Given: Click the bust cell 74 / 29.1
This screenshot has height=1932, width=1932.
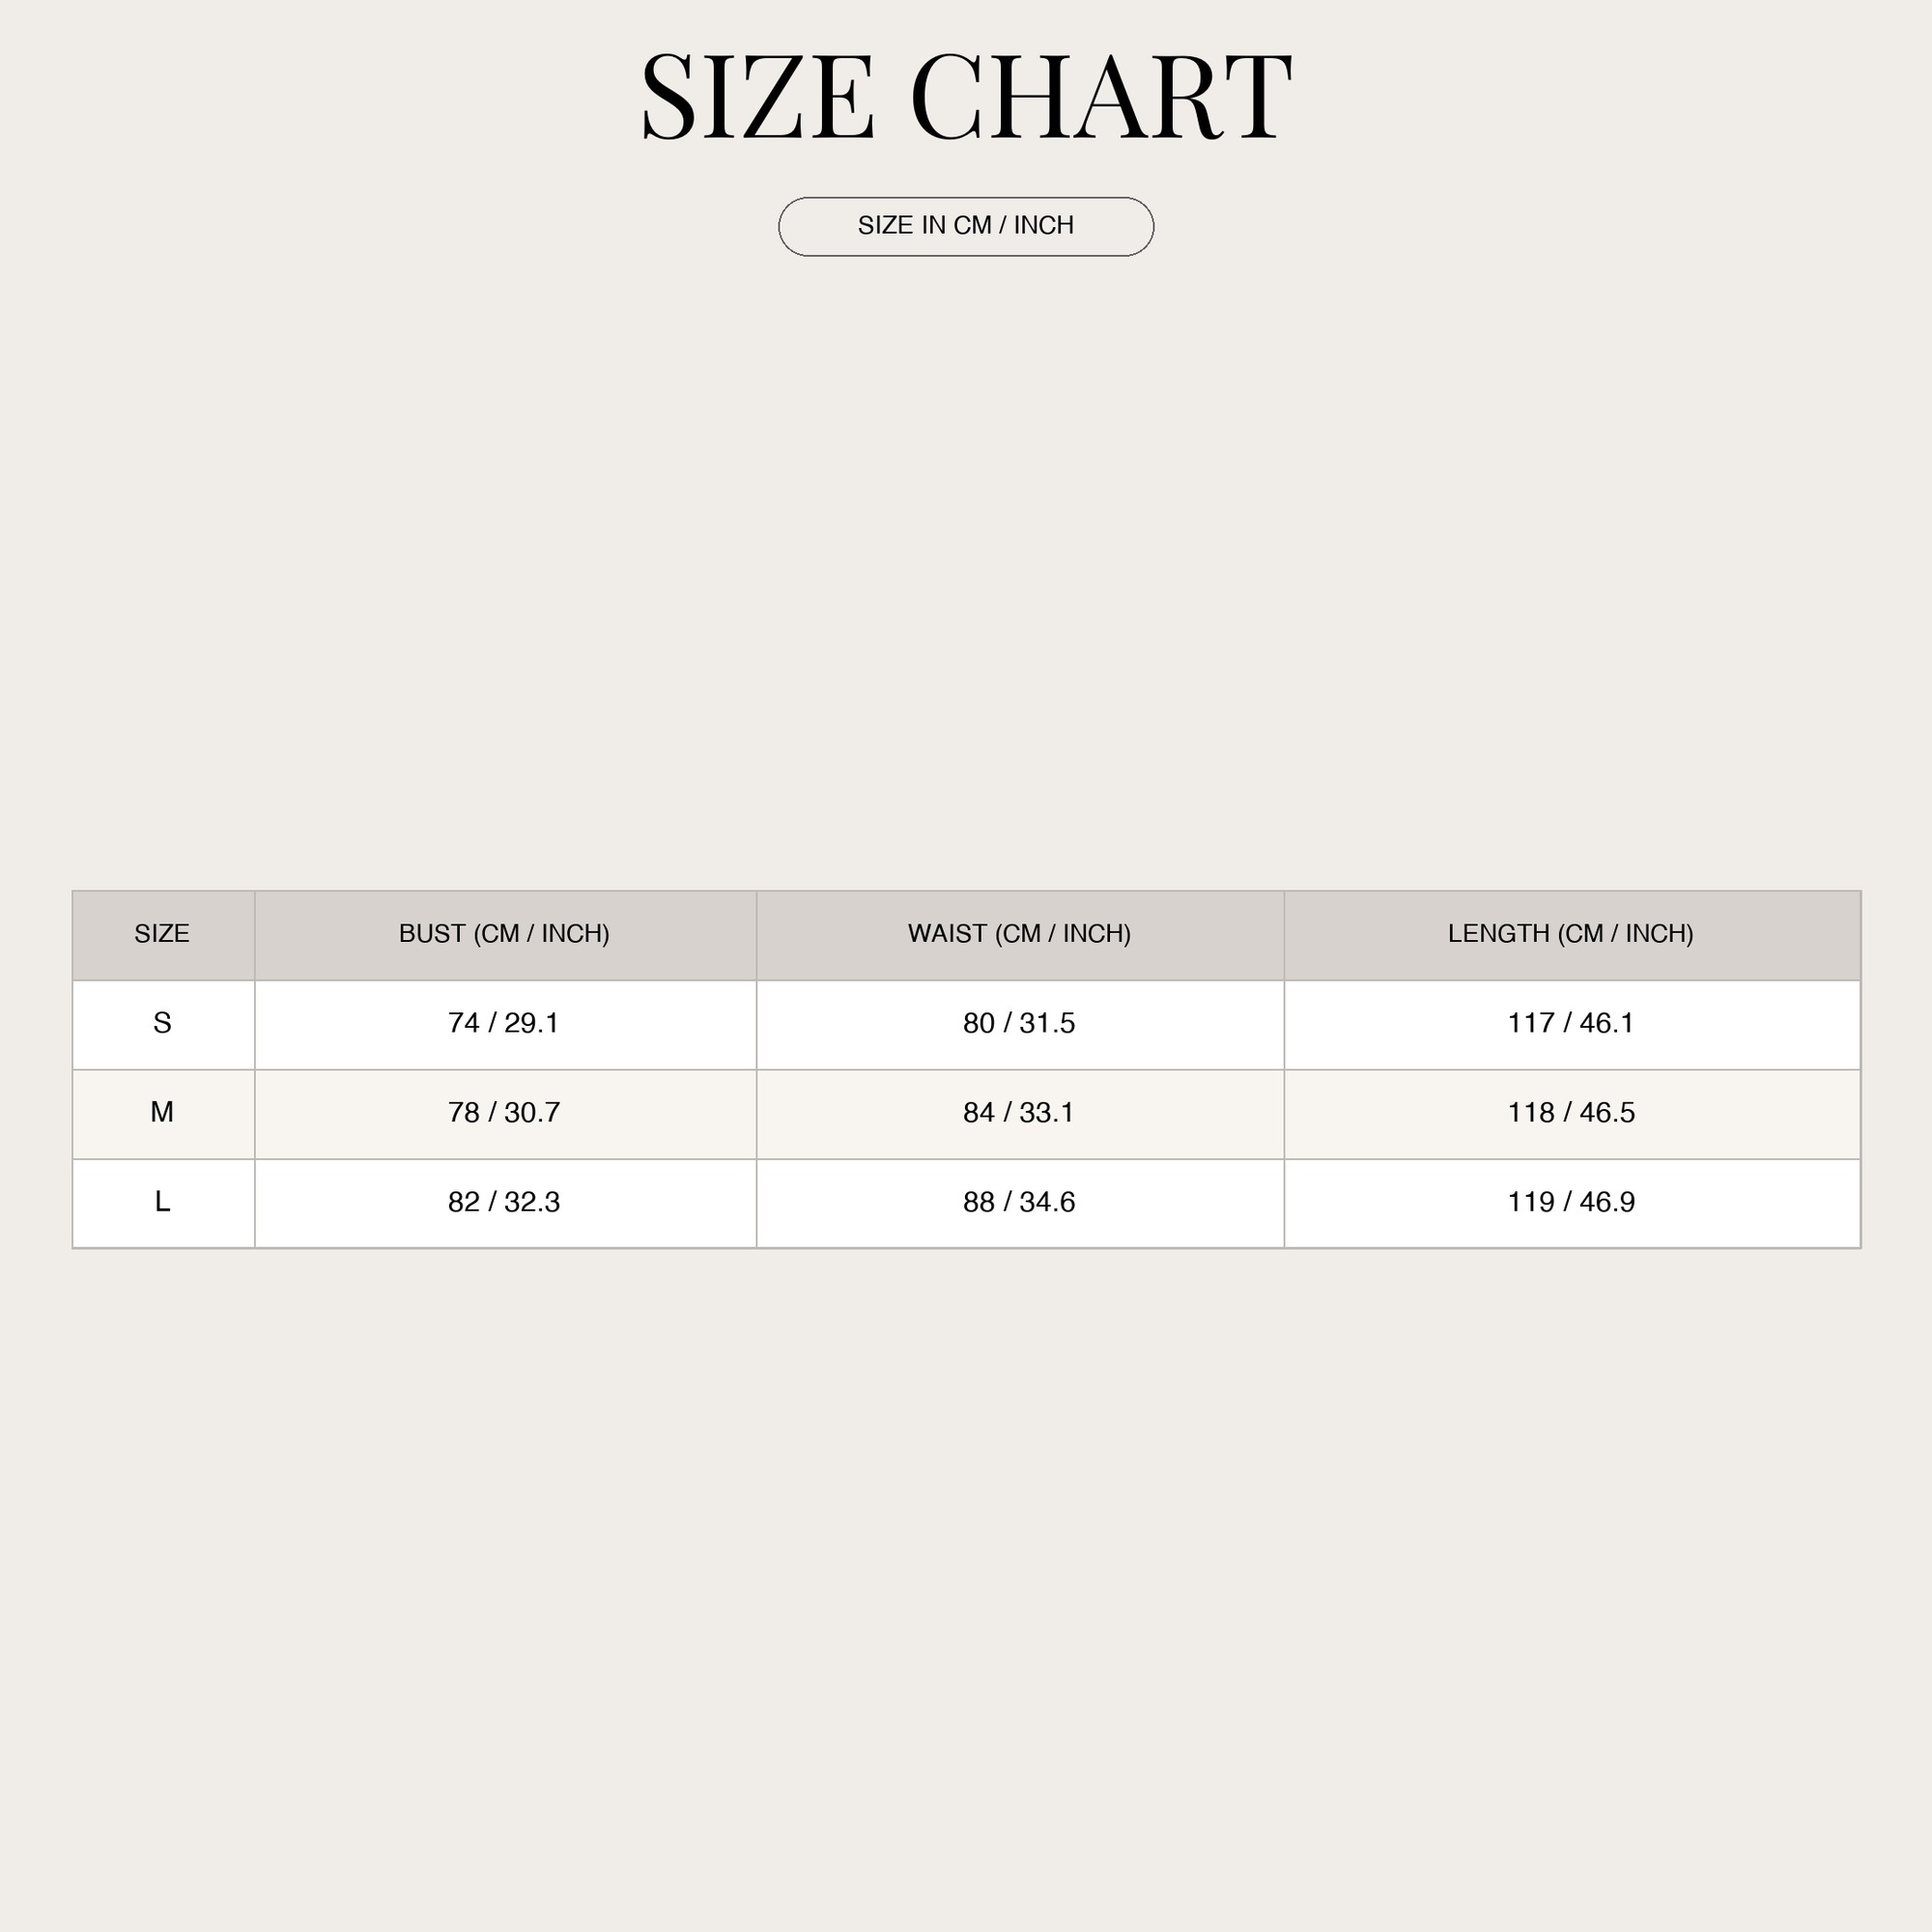Looking at the screenshot, I should [505, 1025].
